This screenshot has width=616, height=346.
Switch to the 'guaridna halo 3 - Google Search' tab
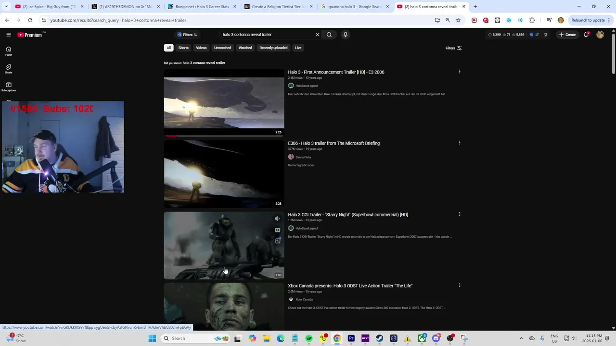click(x=355, y=7)
